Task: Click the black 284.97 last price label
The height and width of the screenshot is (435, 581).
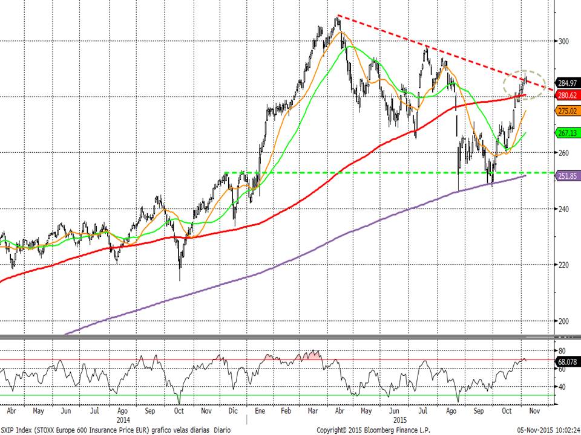Action: (567, 83)
